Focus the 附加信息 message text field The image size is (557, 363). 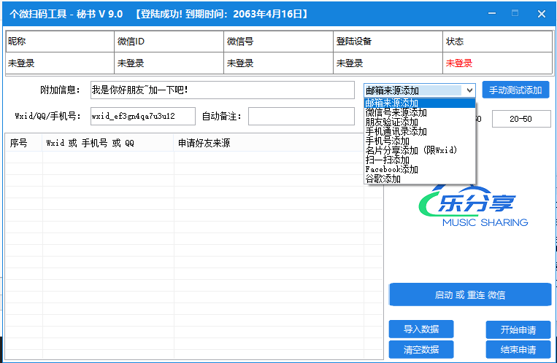click(221, 90)
